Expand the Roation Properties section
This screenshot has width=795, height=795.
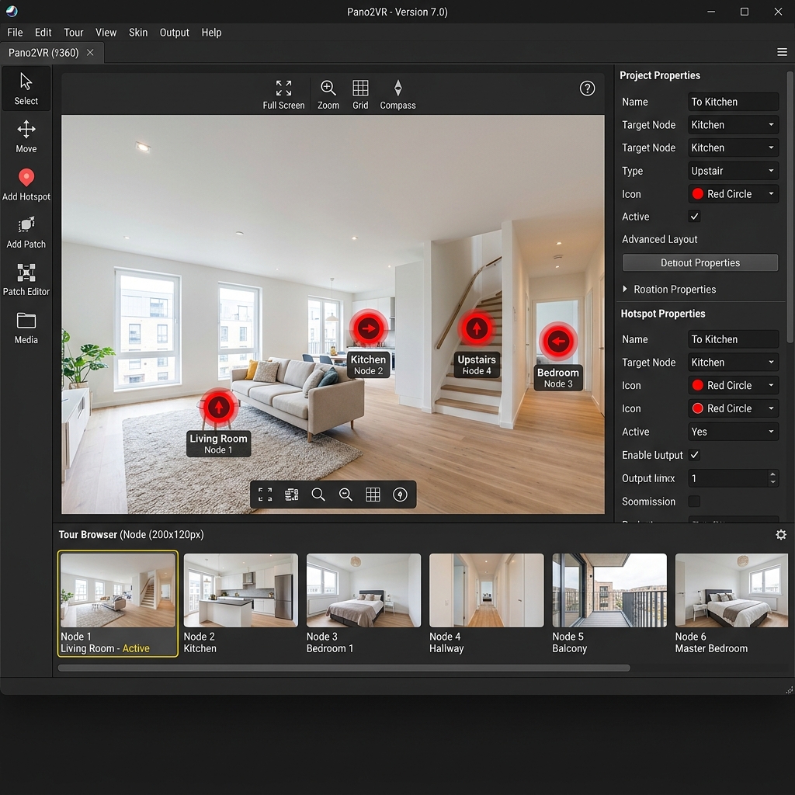click(668, 289)
